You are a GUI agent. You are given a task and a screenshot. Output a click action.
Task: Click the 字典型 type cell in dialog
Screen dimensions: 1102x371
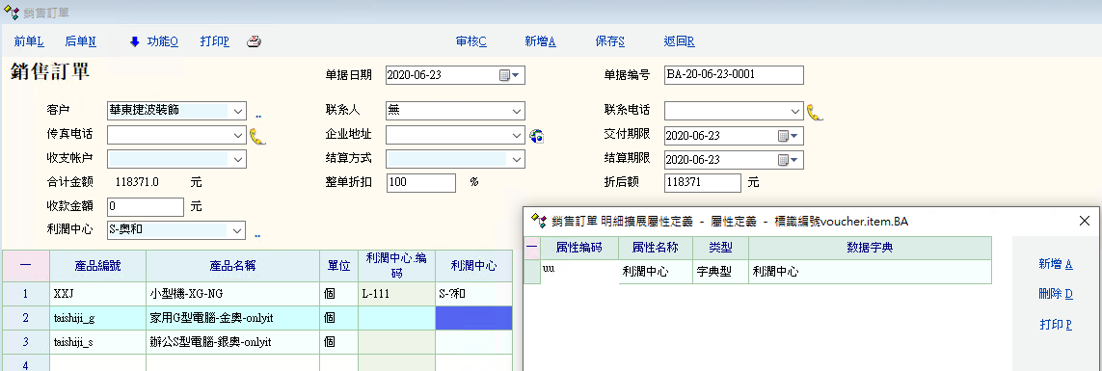720,272
